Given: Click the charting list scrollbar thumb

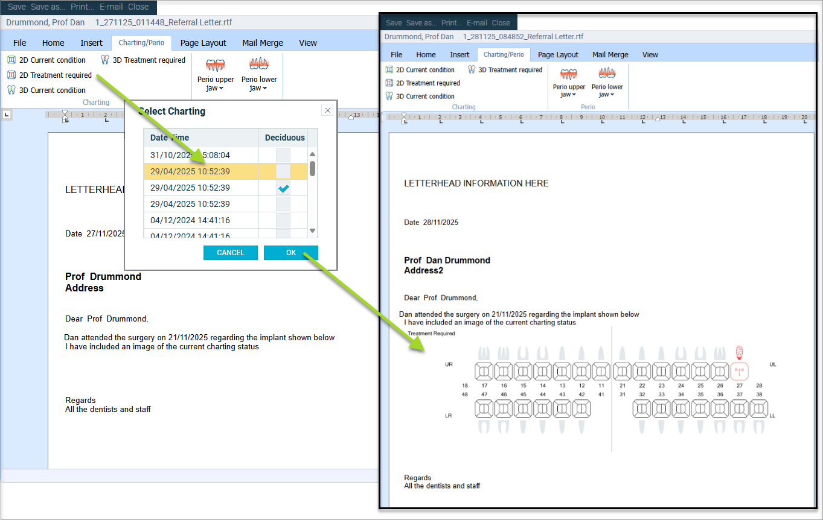Looking at the screenshot, I should [312, 168].
